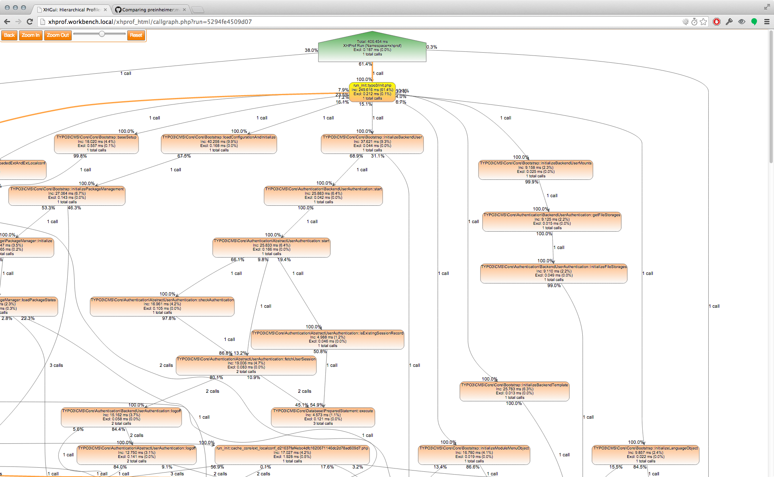Click the AbstractUserAuthentication::isExistingSessionRecord node
This screenshot has width=774, height=477.
[x=327, y=340]
